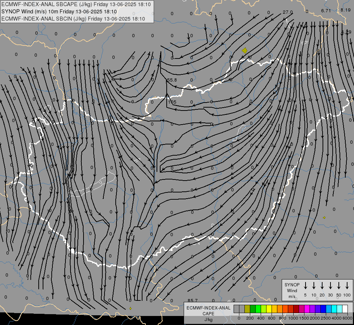Screen dimensions: 354x325
Task: Click the map value 6.71
Action: point(326,10)
